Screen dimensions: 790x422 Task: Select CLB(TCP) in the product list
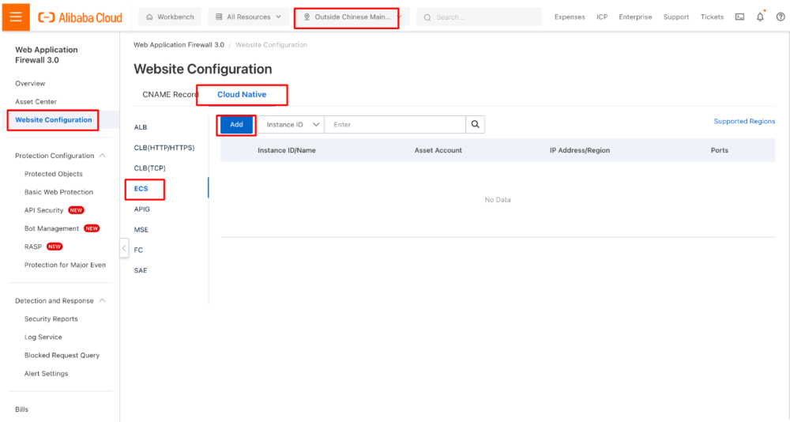149,168
